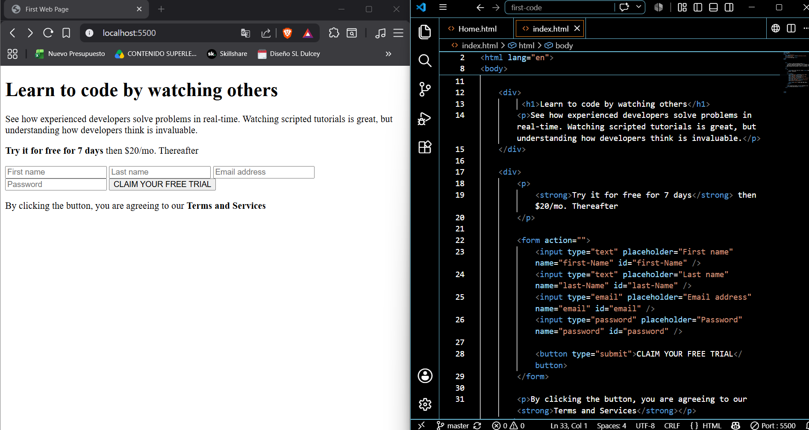The width and height of the screenshot is (809, 430).
Task: Split the editor to the right
Action: (x=791, y=28)
